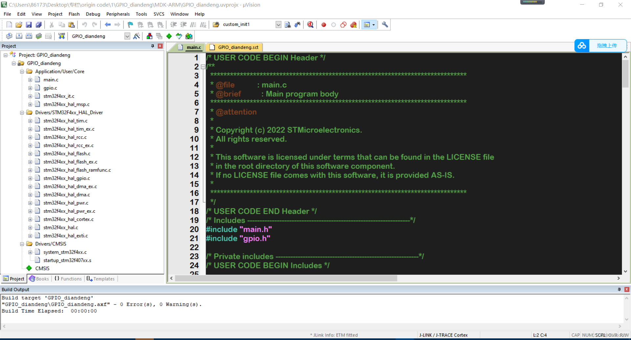Start a Debug Session
The width and height of the screenshot is (631, 340).
point(310,25)
